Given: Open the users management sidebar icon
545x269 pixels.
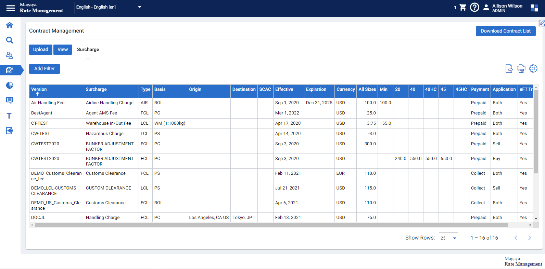Looking at the screenshot, I should coord(10,55).
